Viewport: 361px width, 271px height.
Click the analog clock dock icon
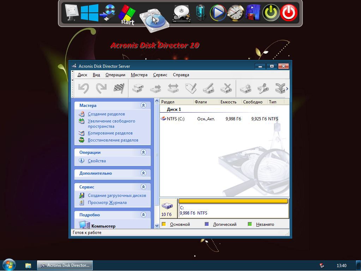pos(235,13)
